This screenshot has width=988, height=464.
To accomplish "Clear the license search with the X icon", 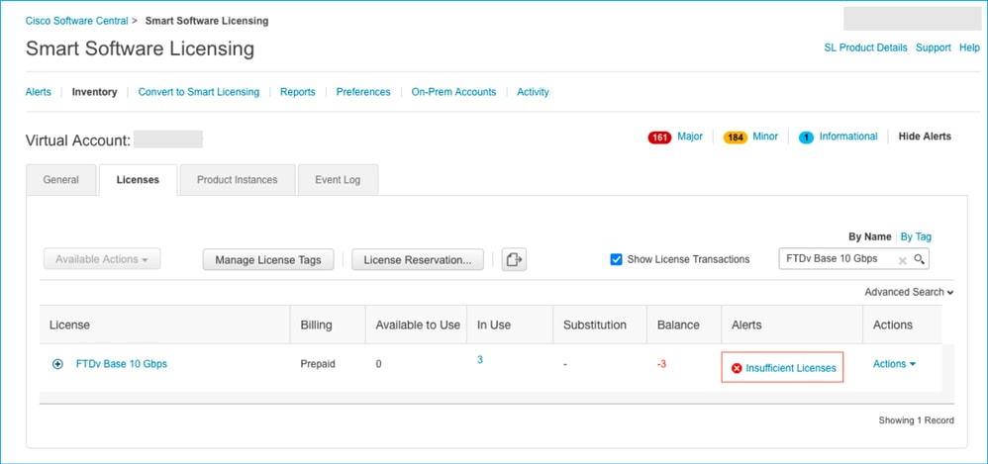I will (902, 260).
